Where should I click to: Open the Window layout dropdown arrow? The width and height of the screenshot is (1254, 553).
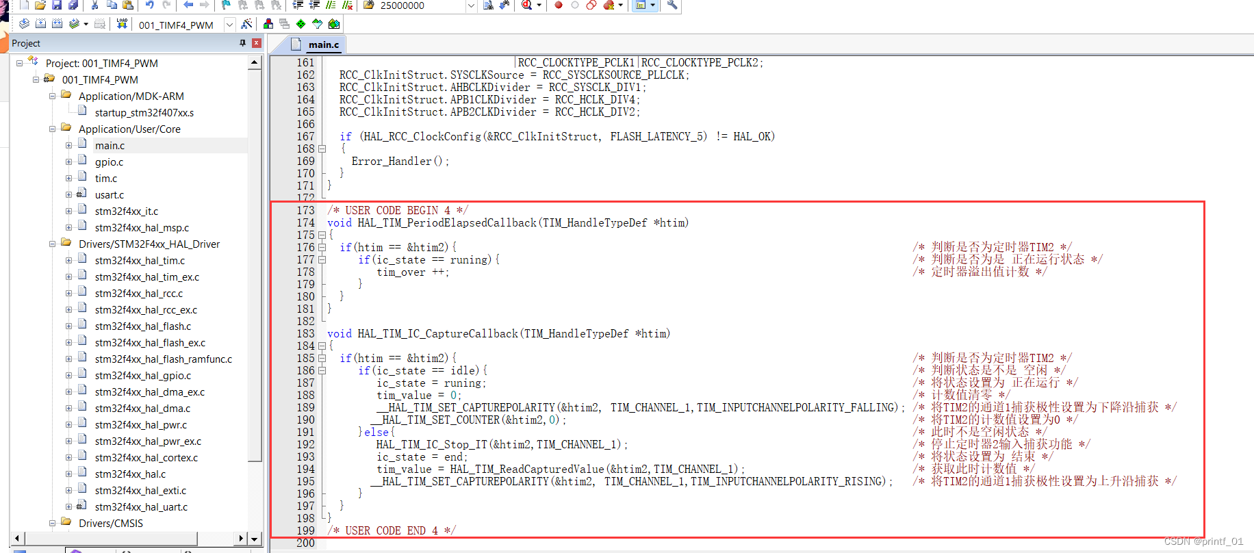pos(652,5)
